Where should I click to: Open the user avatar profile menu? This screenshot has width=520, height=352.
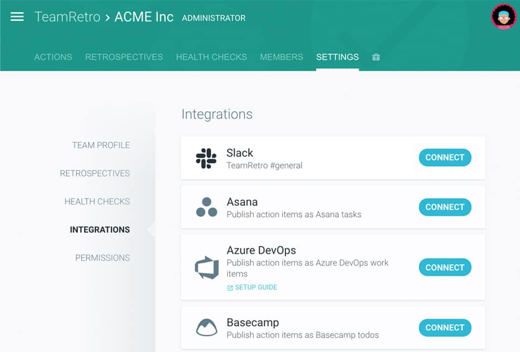pos(503,17)
